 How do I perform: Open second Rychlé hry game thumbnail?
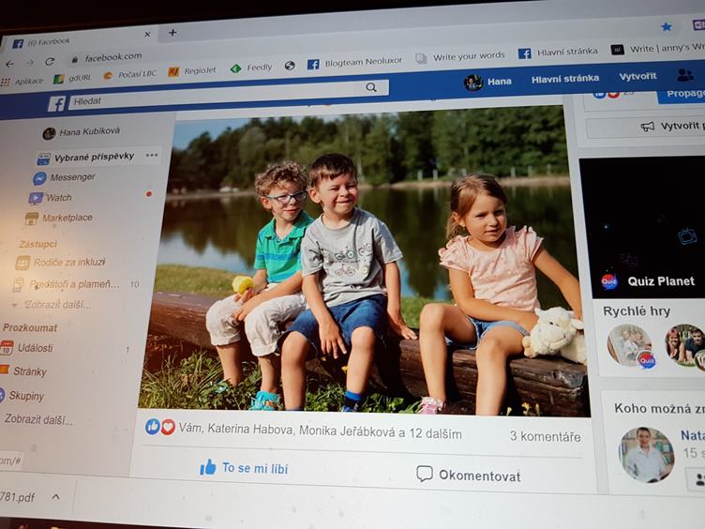685,346
